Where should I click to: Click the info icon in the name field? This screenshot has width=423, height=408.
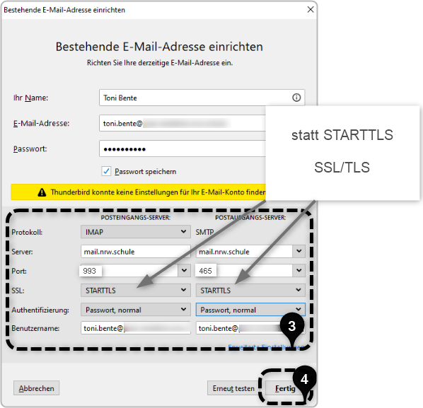tap(296, 98)
